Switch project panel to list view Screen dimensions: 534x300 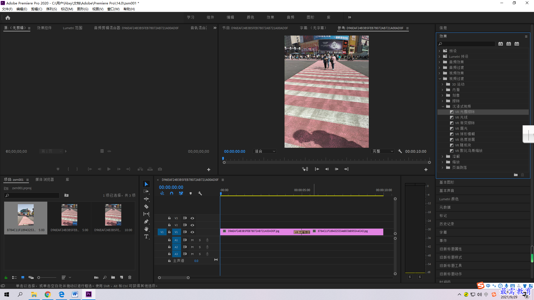click(x=14, y=277)
